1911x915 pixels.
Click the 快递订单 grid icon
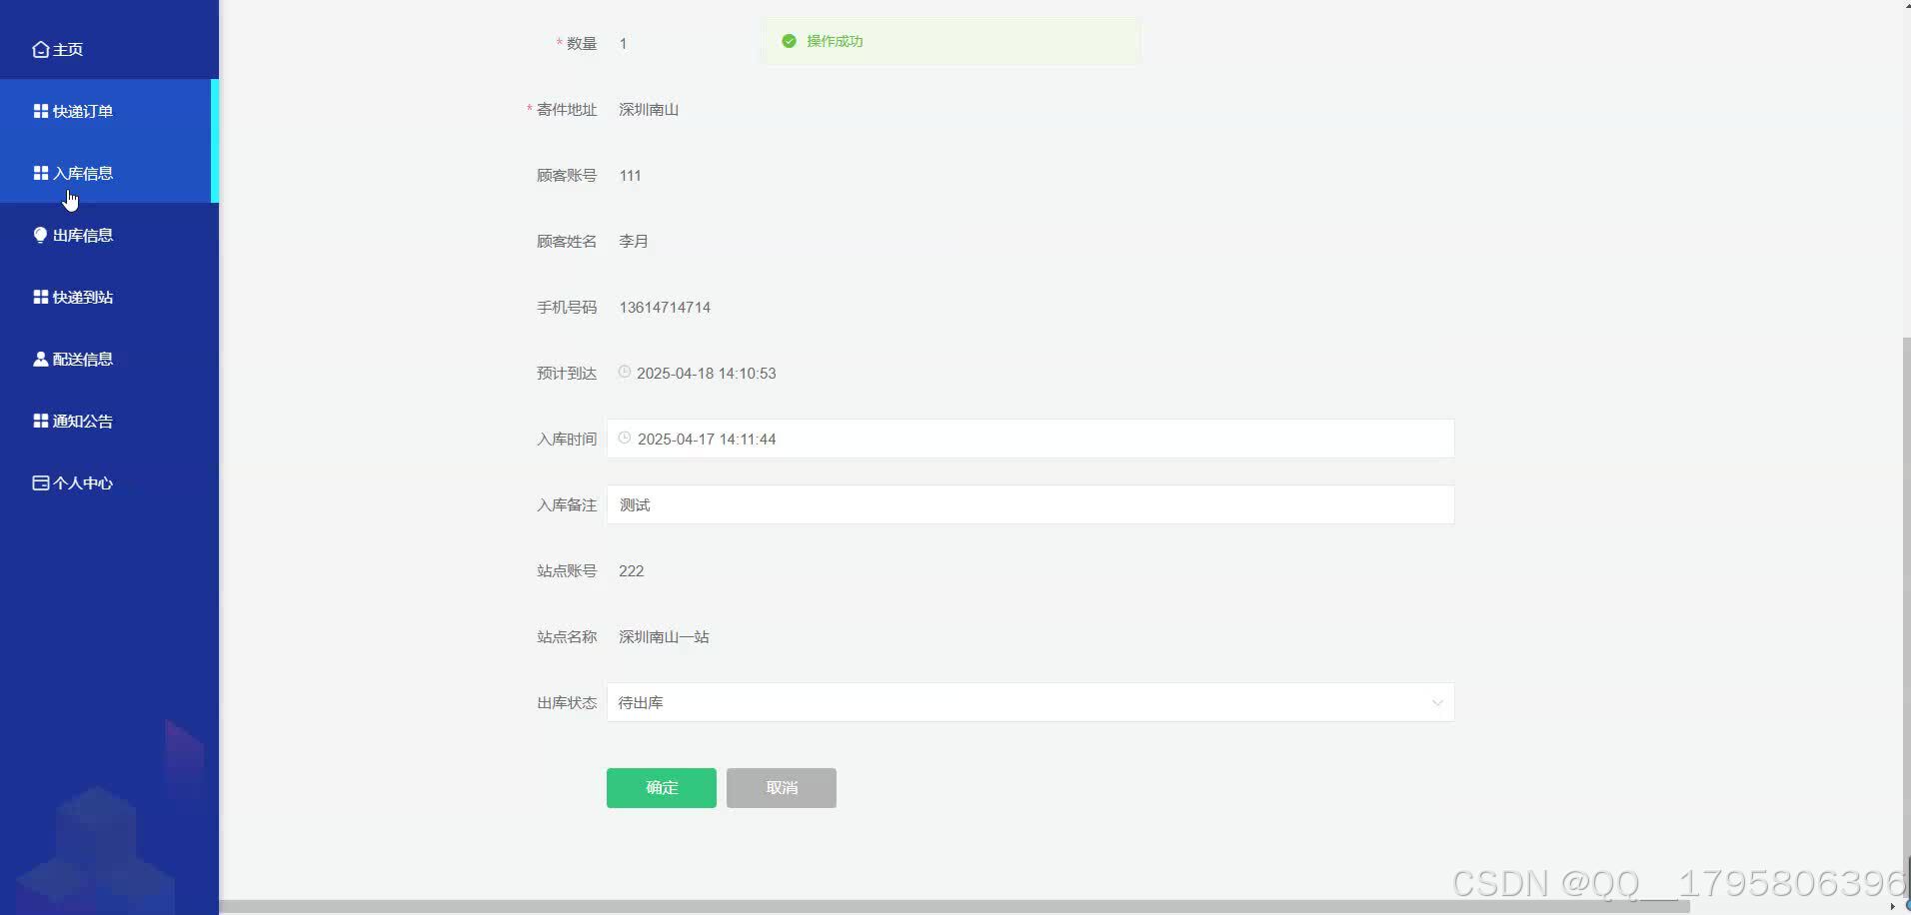(39, 110)
